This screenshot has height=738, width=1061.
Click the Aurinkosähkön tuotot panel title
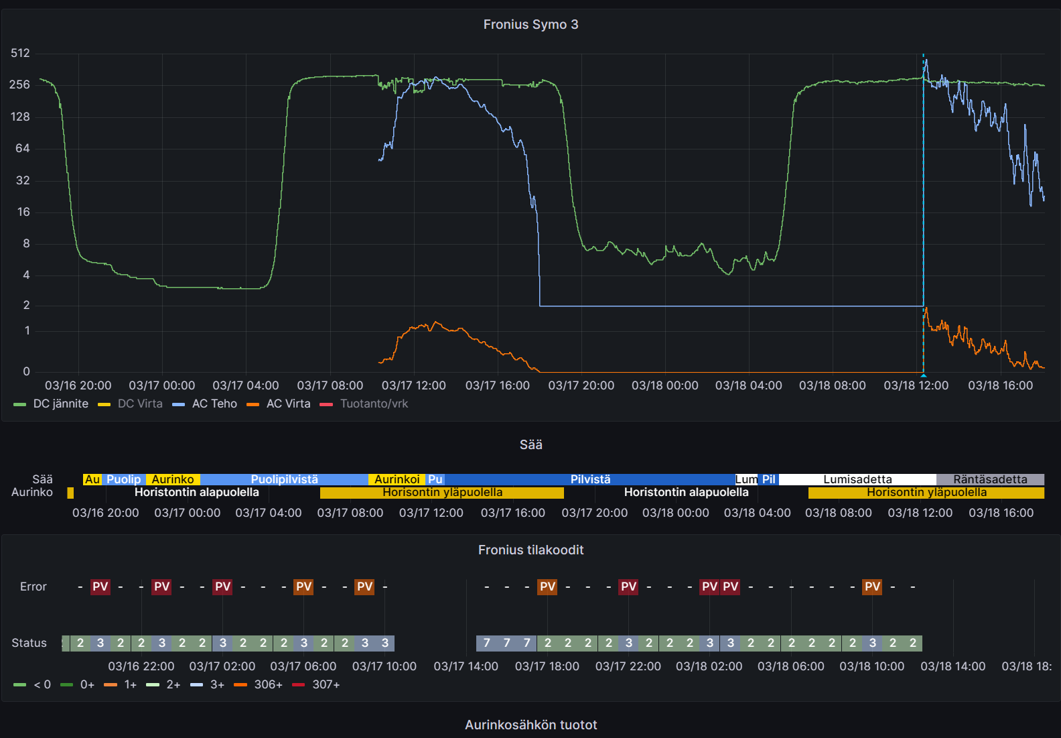[x=530, y=725]
